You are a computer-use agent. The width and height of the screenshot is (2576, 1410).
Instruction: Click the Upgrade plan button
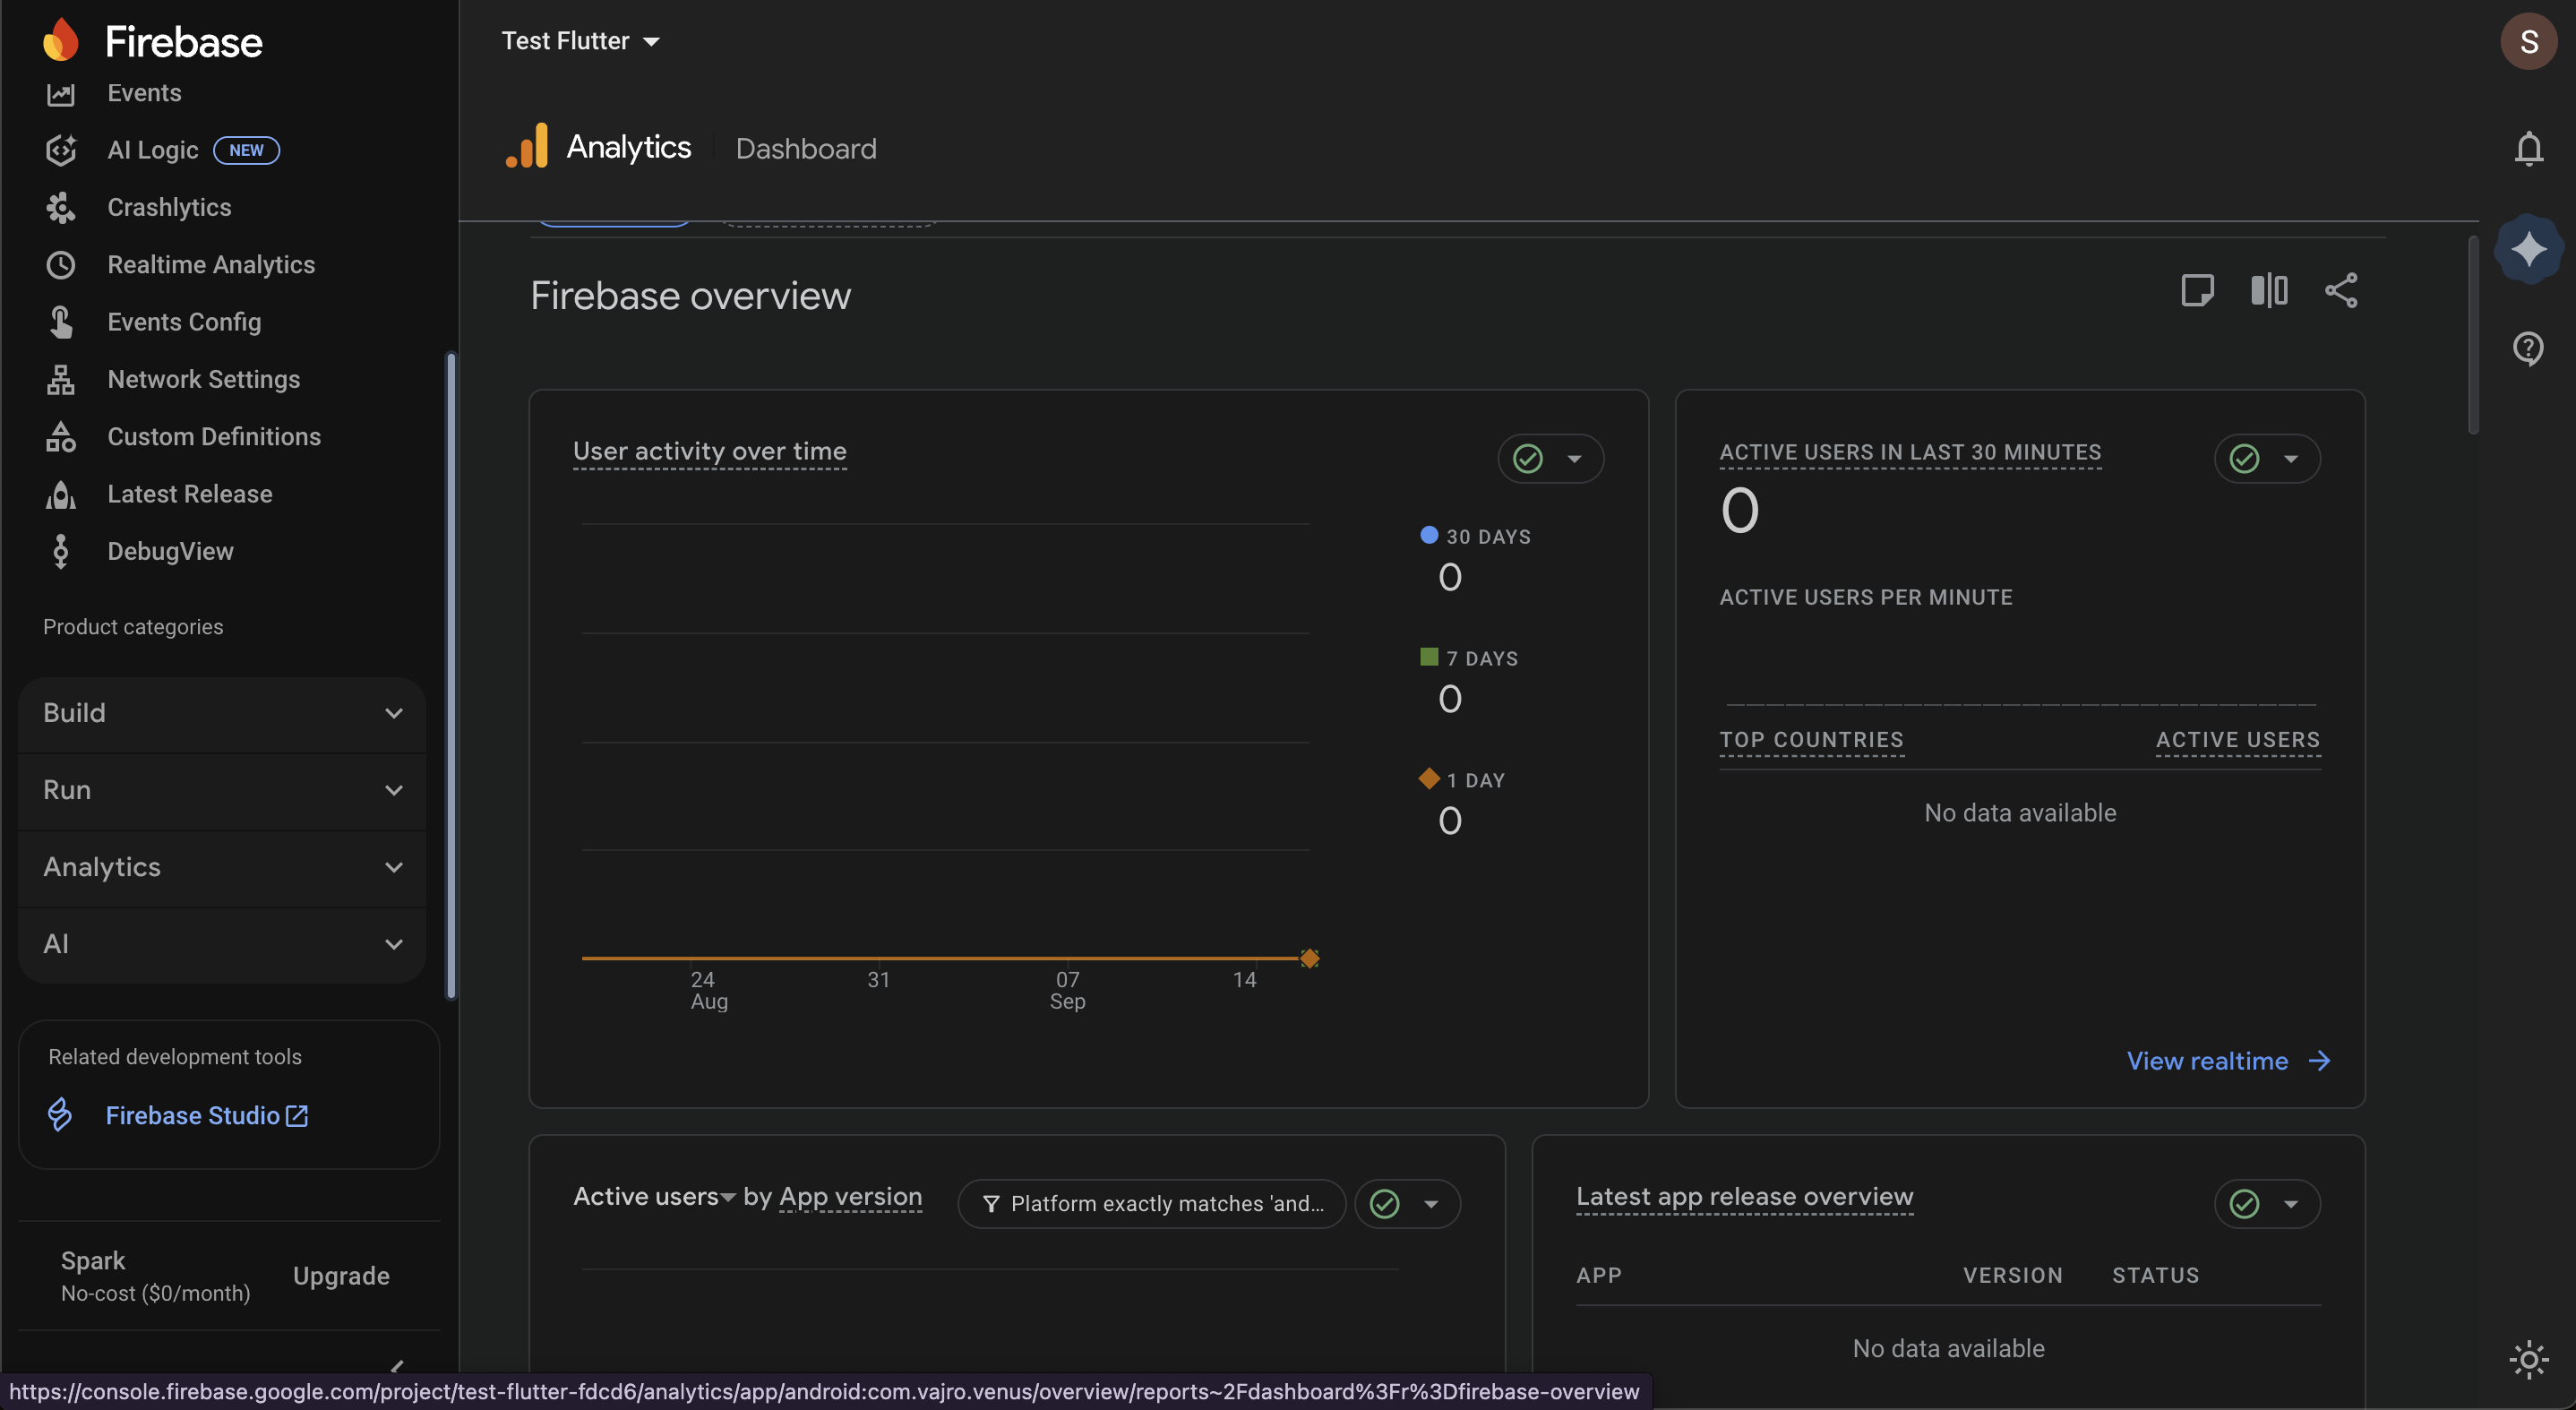click(341, 1276)
